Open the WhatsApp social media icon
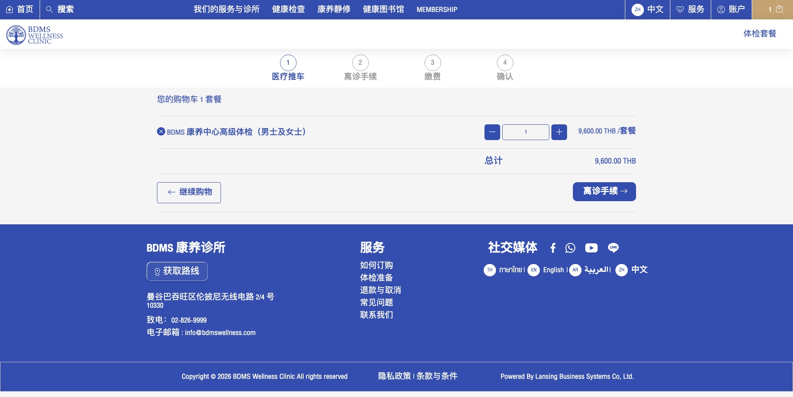 [570, 248]
